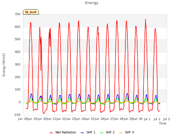The width and height of the screenshot is (184, 138).
Task: Click the orange SHF 3 legend swatch
Action: pyautogui.click(x=121, y=133)
